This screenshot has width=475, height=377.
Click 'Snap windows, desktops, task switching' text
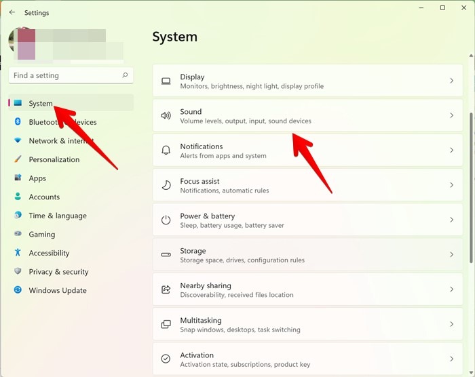pyautogui.click(x=240, y=330)
